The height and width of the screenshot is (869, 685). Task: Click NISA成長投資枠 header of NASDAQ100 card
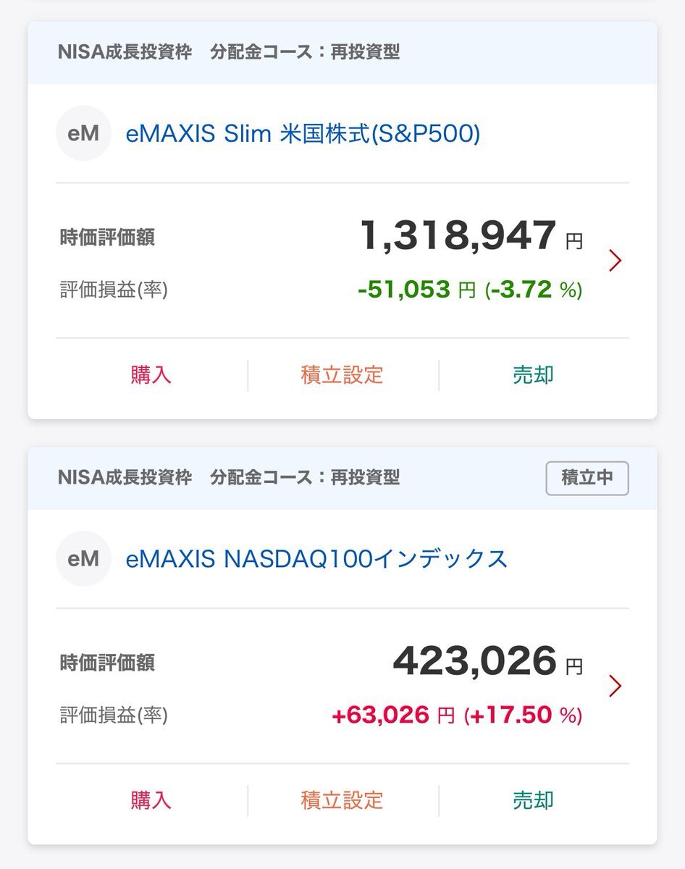pos(125,477)
